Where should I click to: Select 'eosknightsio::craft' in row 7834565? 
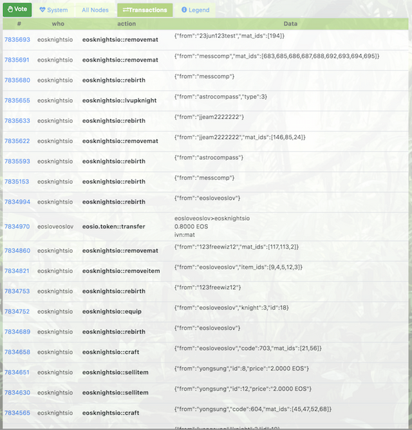[111, 413]
